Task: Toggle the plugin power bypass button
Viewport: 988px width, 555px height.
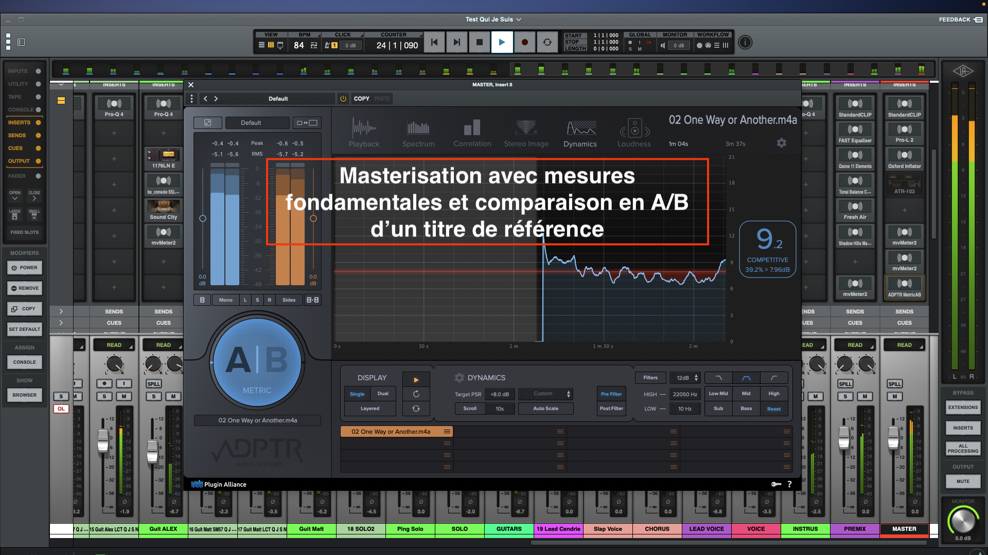Action: coord(343,99)
